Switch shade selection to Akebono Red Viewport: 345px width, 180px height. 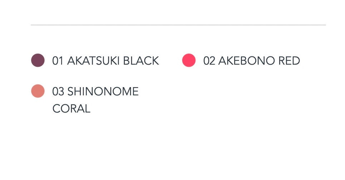(189, 60)
